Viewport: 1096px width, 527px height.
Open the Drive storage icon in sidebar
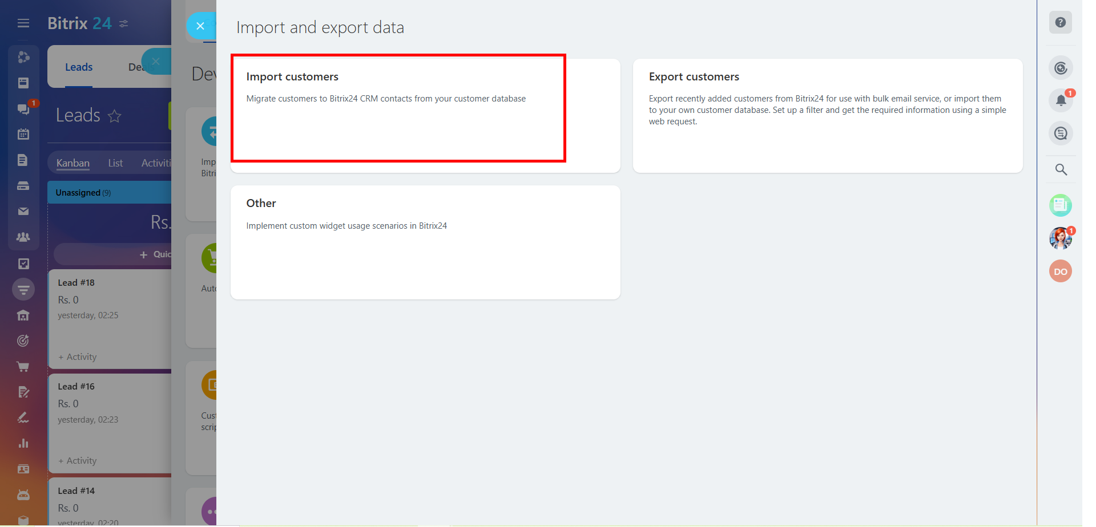pos(23,185)
